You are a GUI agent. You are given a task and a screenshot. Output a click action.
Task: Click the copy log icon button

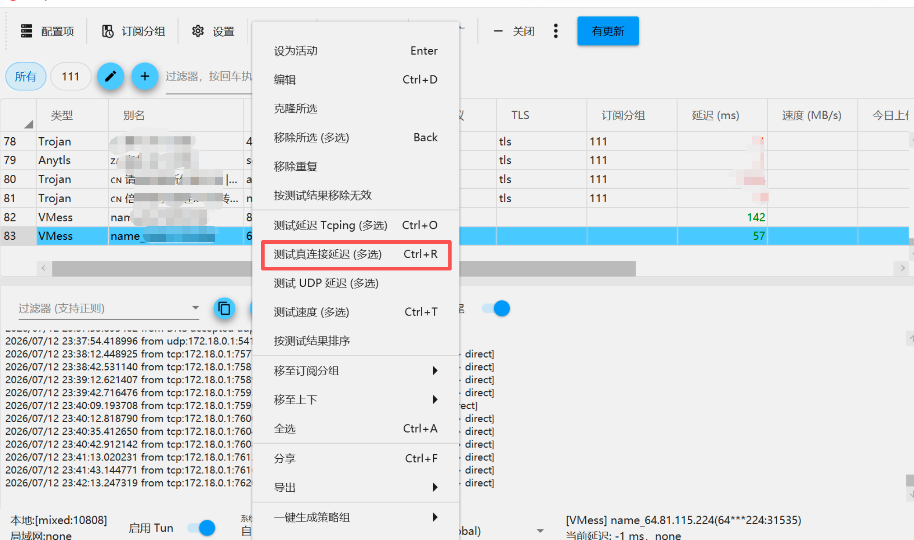pyautogui.click(x=224, y=309)
